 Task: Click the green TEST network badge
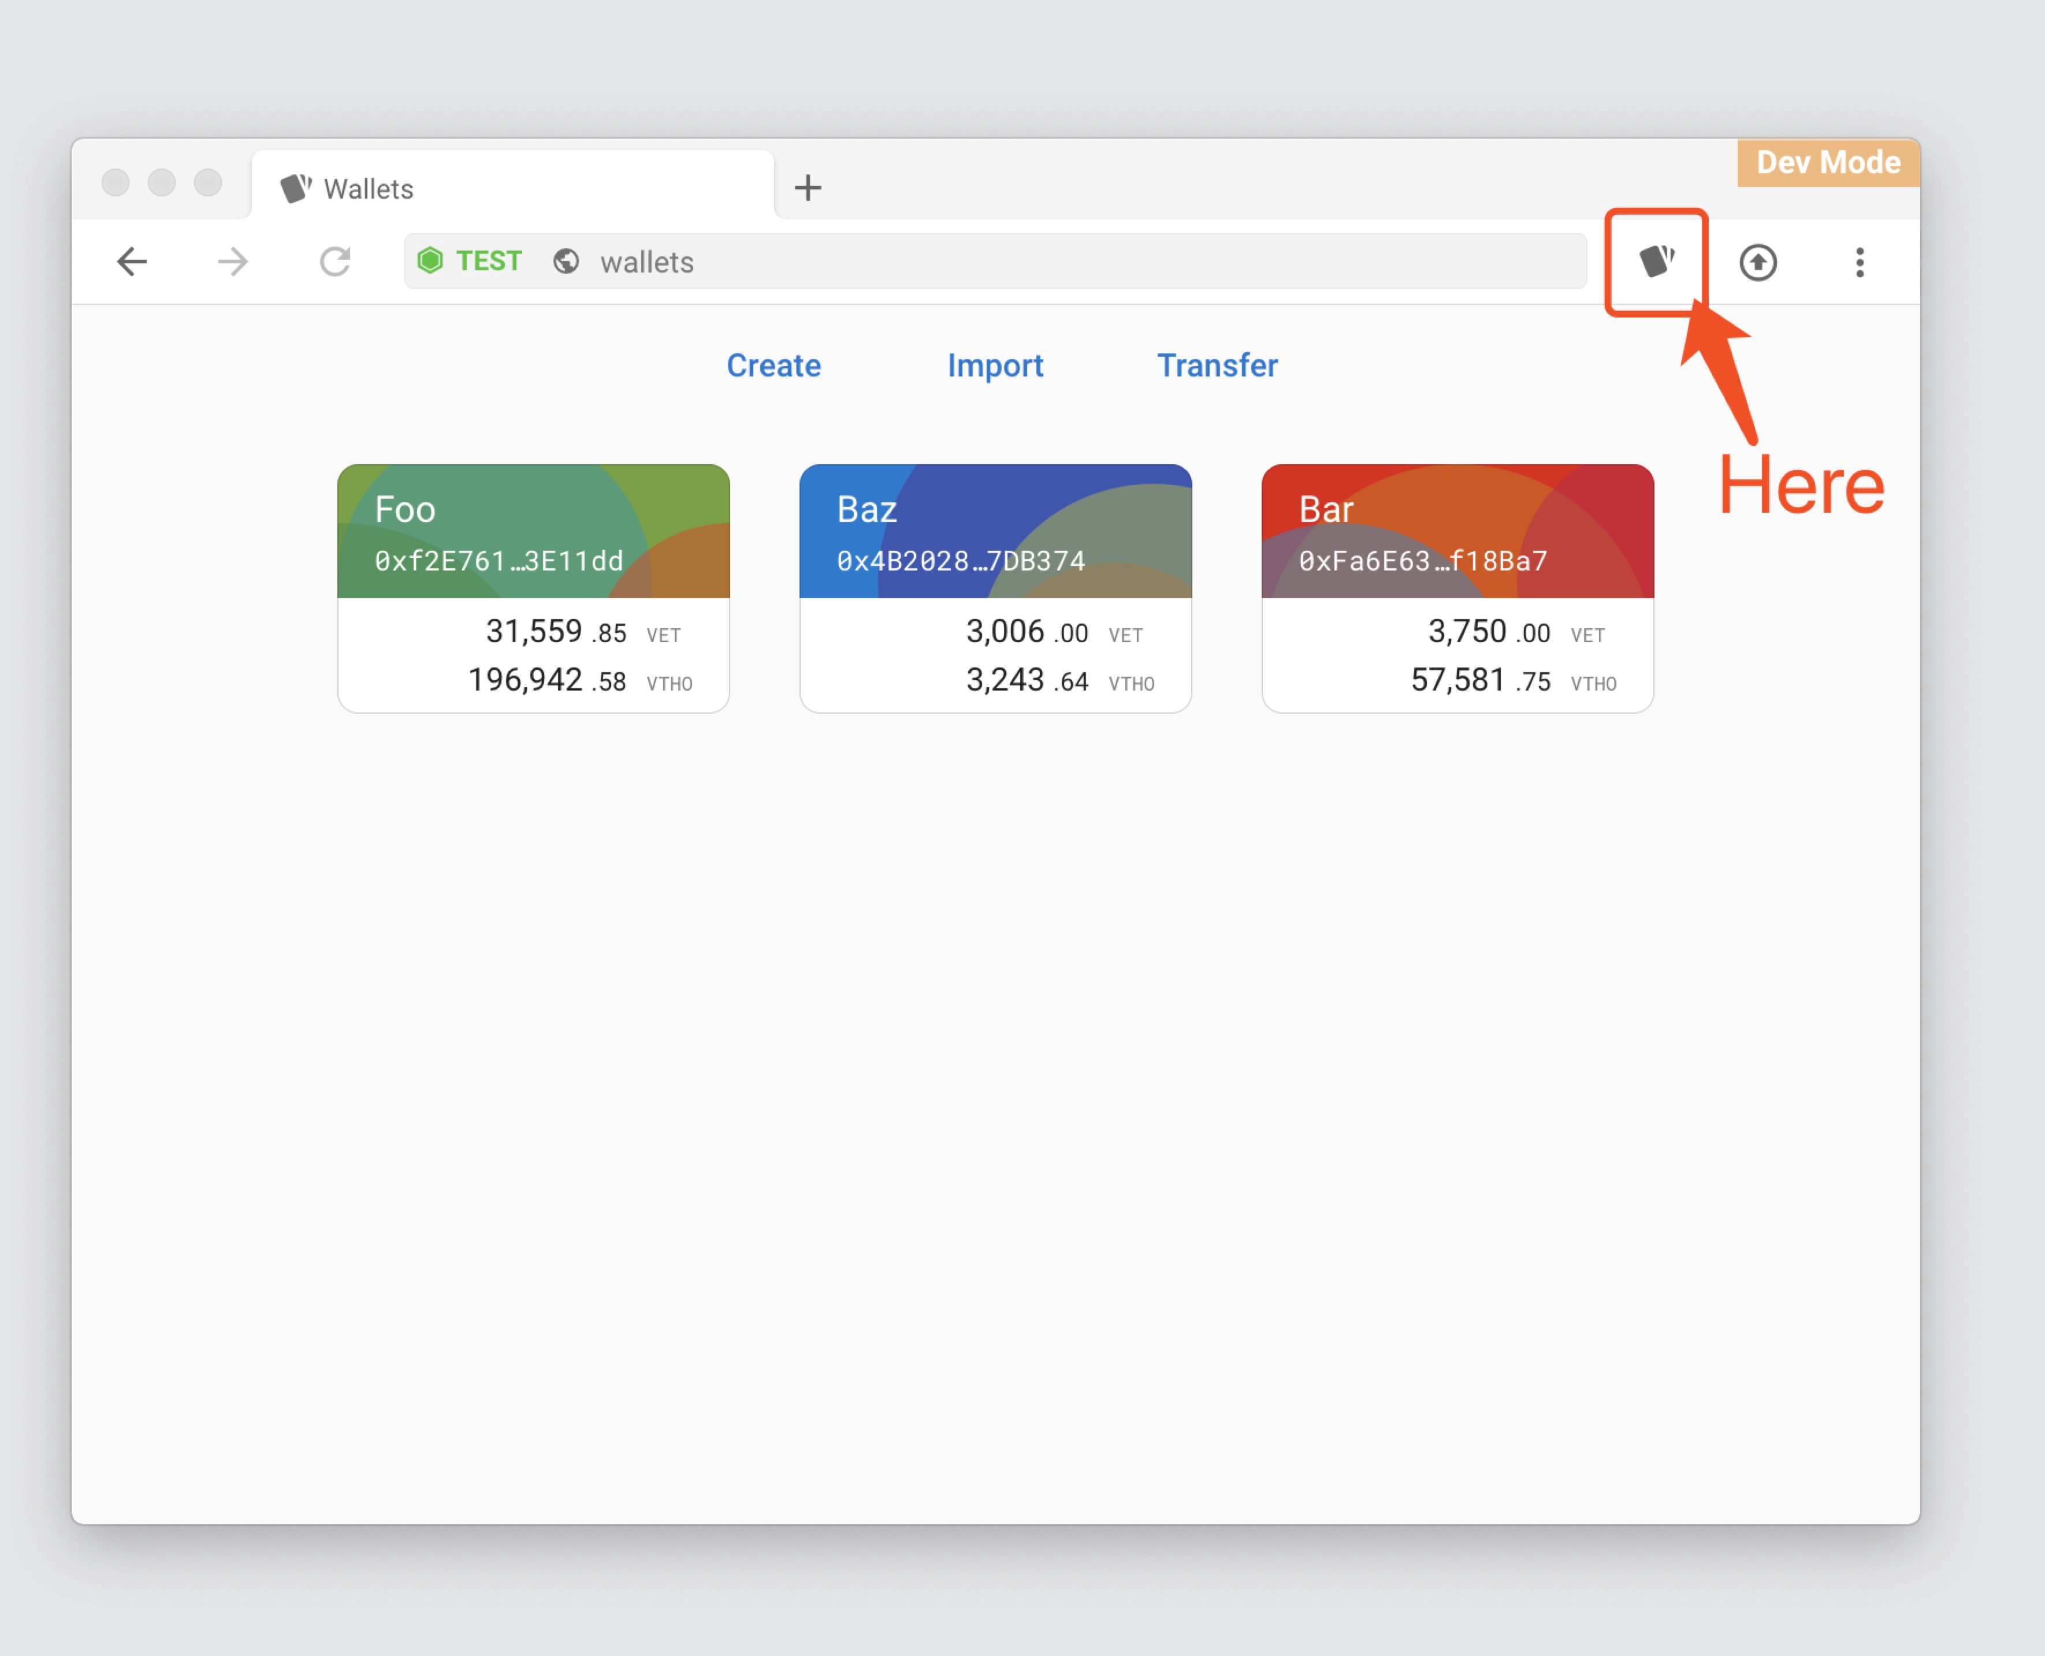pyautogui.click(x=471, y=260)
